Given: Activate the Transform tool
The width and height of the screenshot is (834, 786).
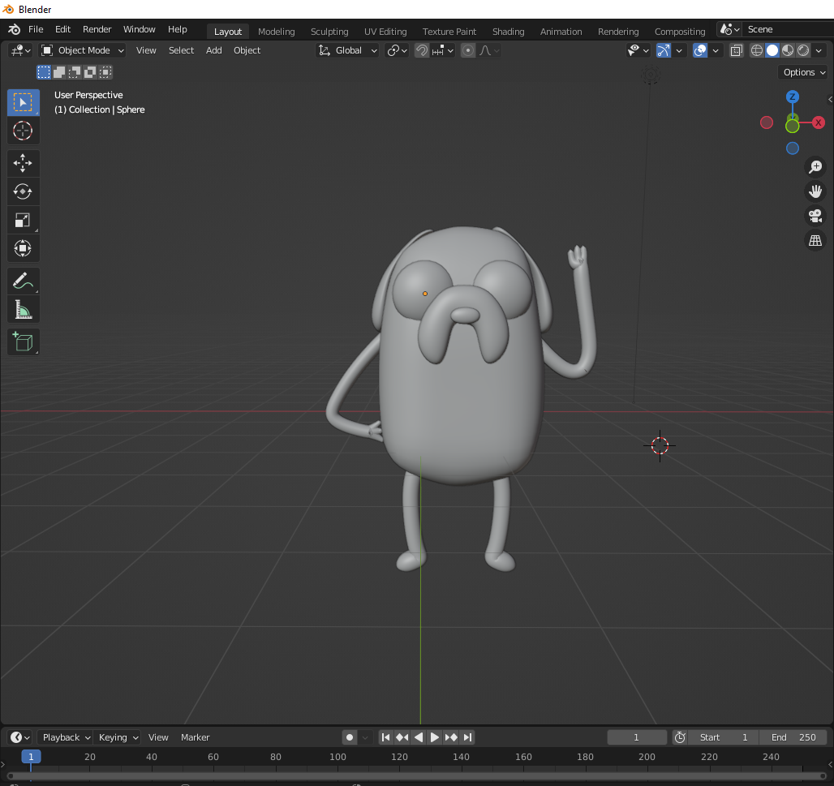Looking at the screenshot, I should pos(23,248).
